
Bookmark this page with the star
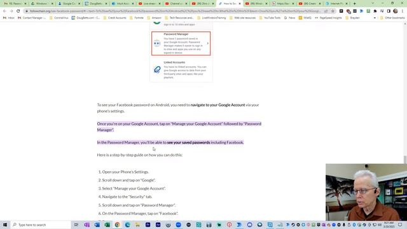tap(333, 11)
